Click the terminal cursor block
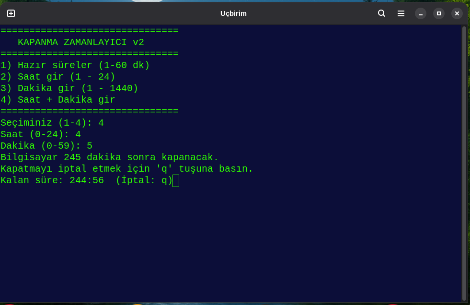 [176, 181]
